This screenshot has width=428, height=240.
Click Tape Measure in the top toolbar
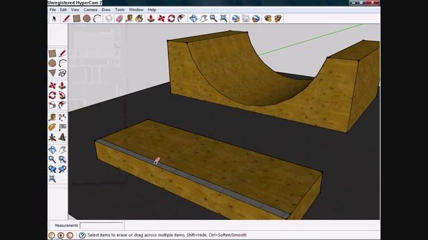129,19
